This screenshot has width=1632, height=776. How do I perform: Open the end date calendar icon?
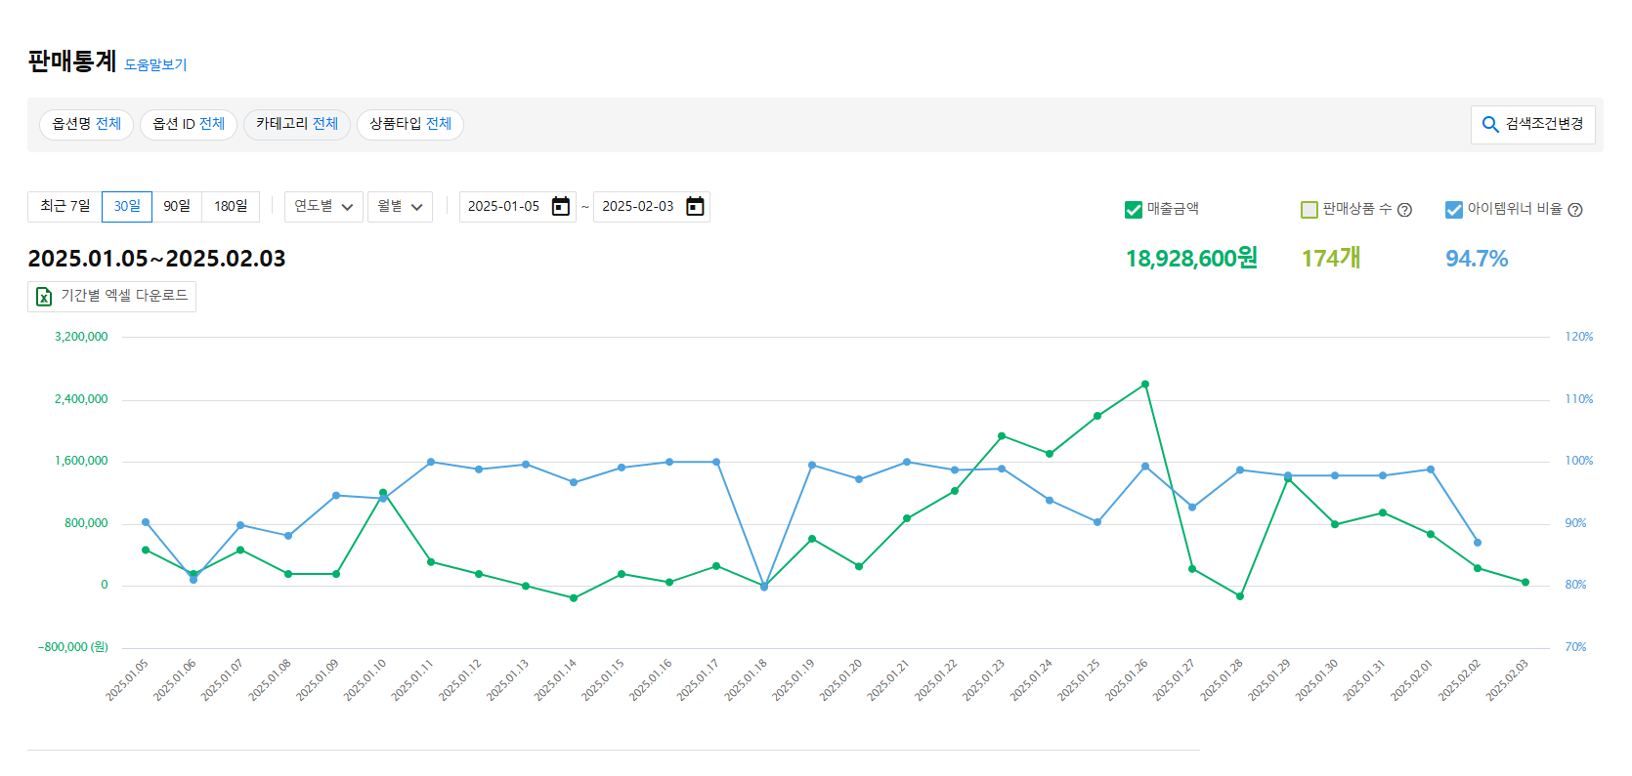pyautogui.click(x=695, y=206)
